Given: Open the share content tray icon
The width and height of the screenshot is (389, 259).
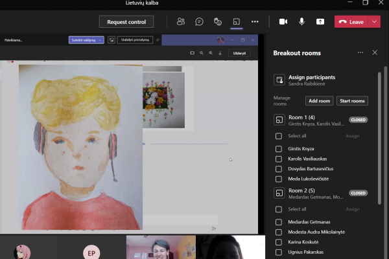Looking at the screenshot, I should (x=320, y=22).
